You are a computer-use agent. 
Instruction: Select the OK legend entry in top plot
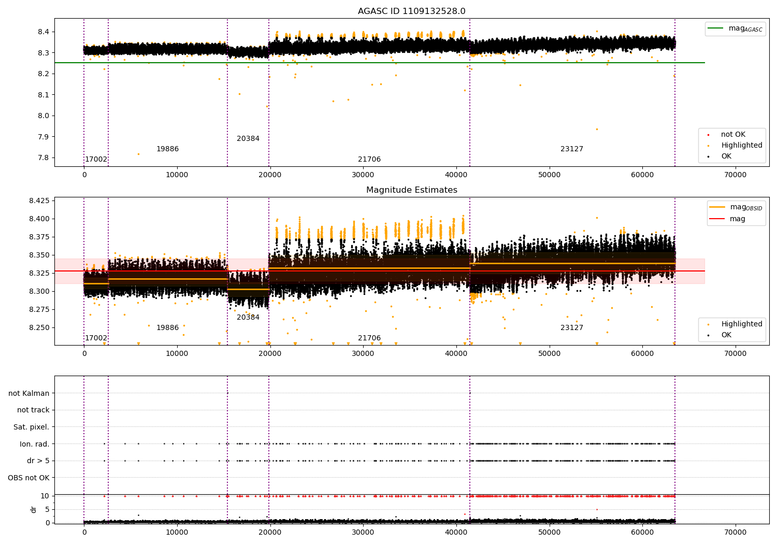(726, 156)
